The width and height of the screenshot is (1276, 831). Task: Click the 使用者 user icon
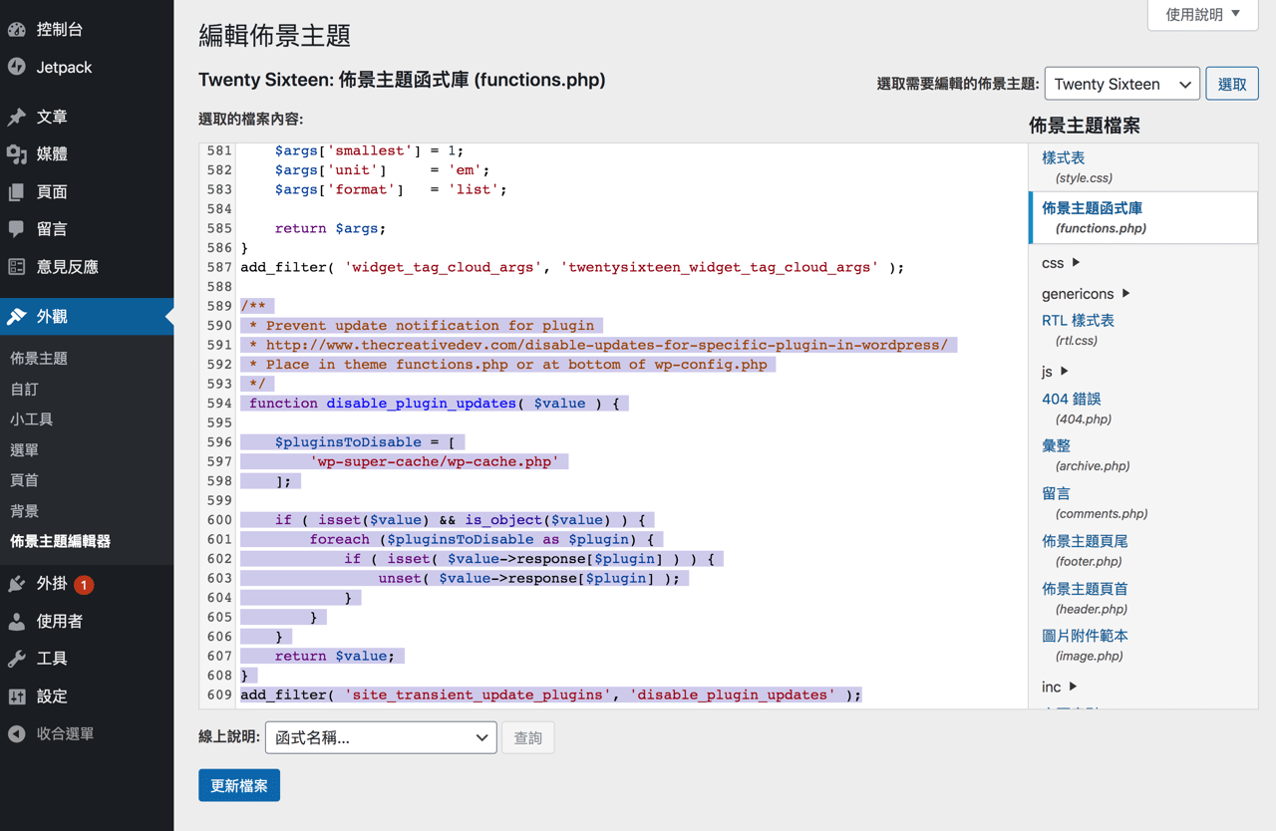click(17, 622)
